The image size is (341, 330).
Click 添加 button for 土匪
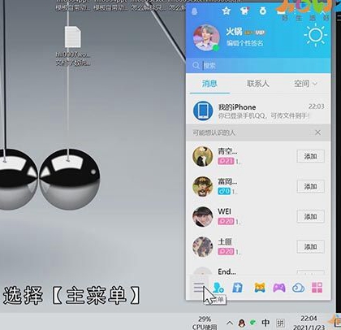pos(310,247)
